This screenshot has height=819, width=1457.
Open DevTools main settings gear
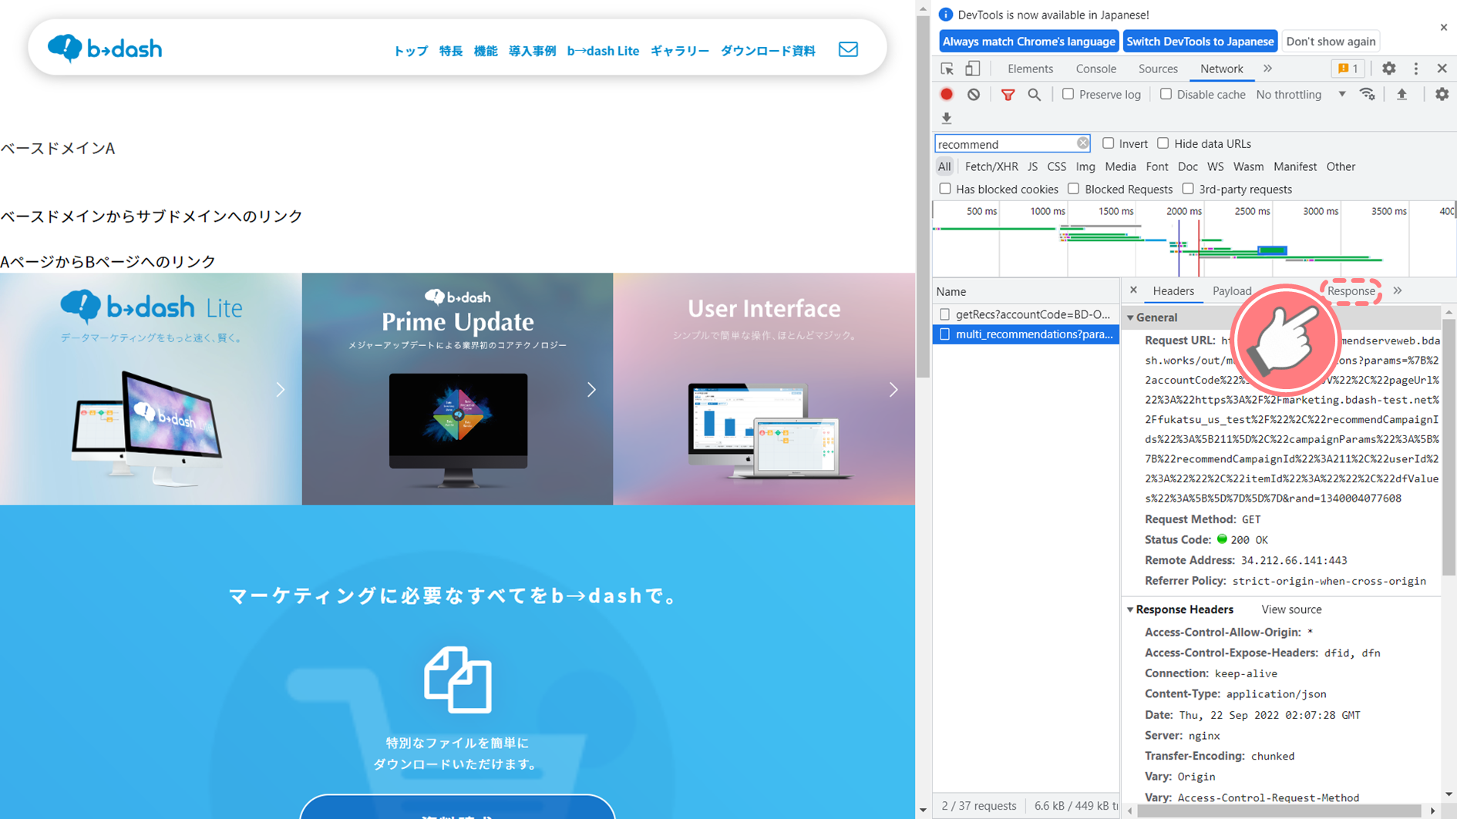[1388, 69]
